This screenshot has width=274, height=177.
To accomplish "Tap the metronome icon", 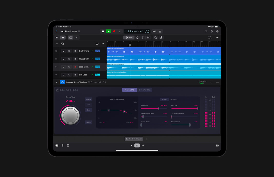I will [x=160, y=31].
